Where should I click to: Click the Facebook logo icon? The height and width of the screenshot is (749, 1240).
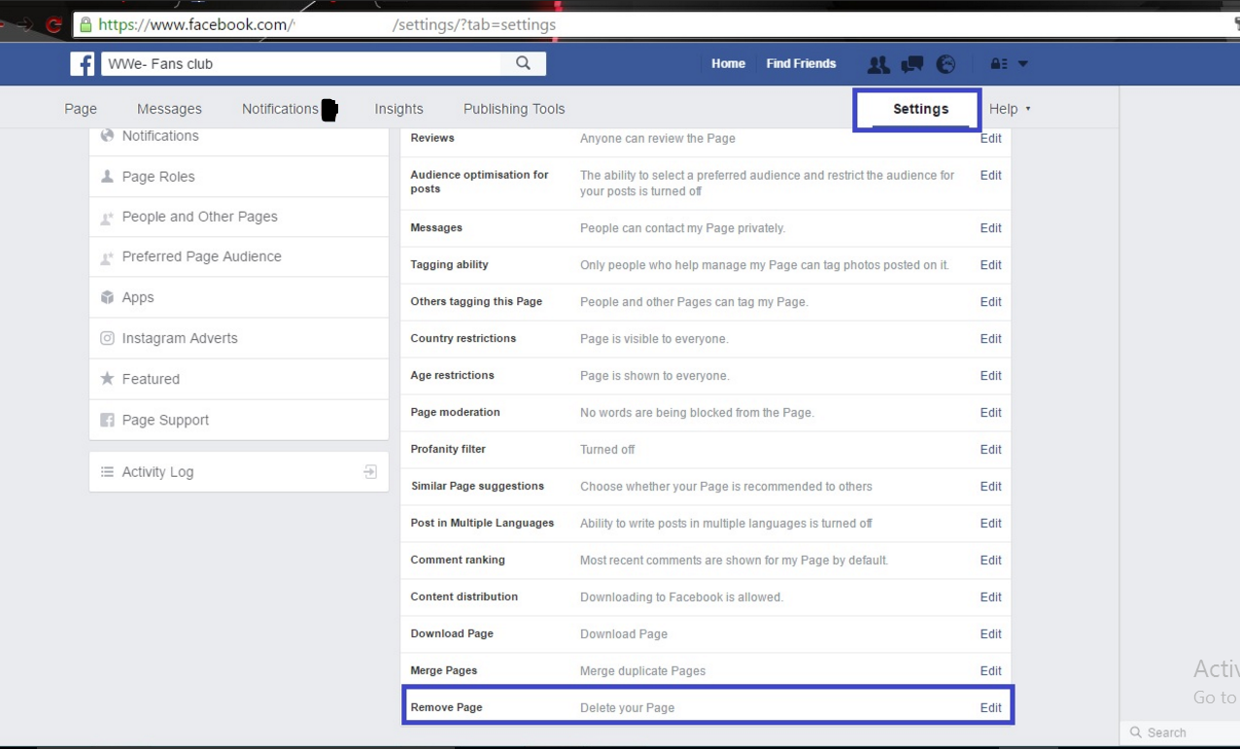83,64
